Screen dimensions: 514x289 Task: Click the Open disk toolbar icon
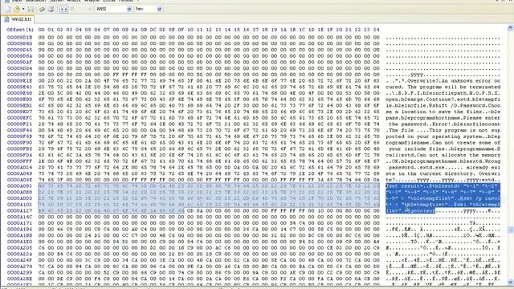click(x=51, y=9)
